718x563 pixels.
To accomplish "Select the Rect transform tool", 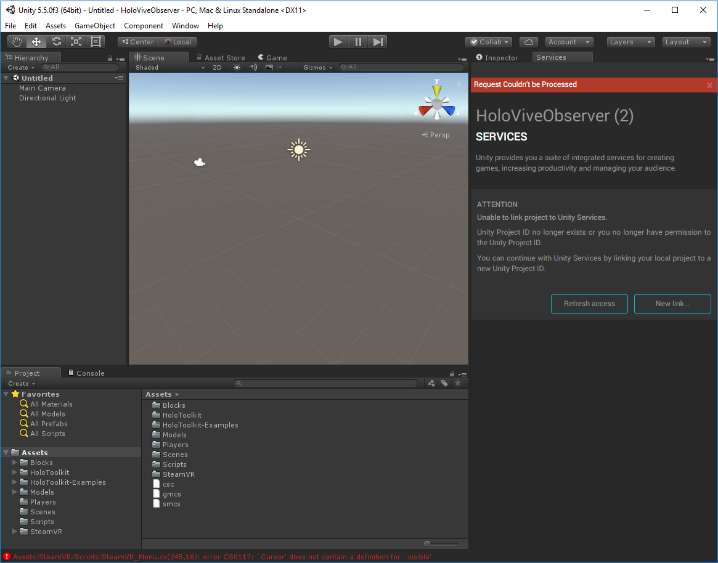I will tap(96, 42).
